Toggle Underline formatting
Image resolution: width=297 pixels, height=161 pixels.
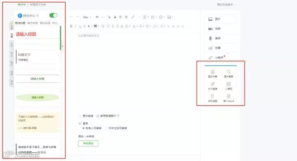tap(80, 26)
